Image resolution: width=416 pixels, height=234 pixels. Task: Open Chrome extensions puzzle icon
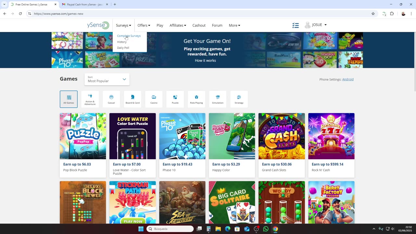click(392, 14)
